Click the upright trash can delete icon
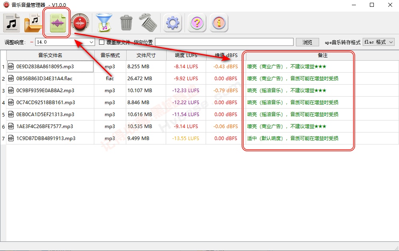 [126, 23]
